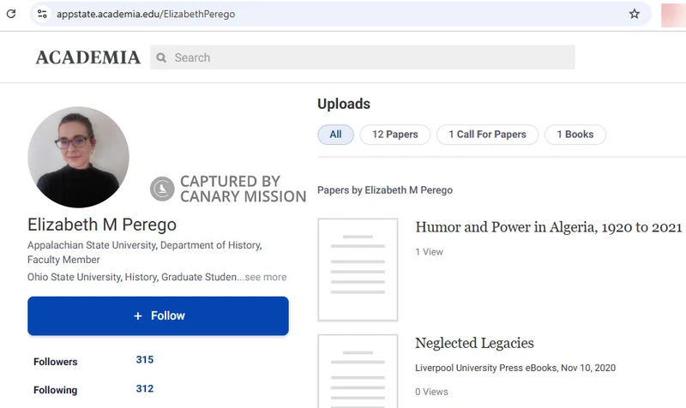
Task: Filter uploads by 1 Books
Action: click(x=575, y=135)
